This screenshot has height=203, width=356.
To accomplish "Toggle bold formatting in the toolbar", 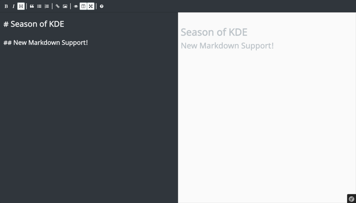I will (x=6, y=6).
